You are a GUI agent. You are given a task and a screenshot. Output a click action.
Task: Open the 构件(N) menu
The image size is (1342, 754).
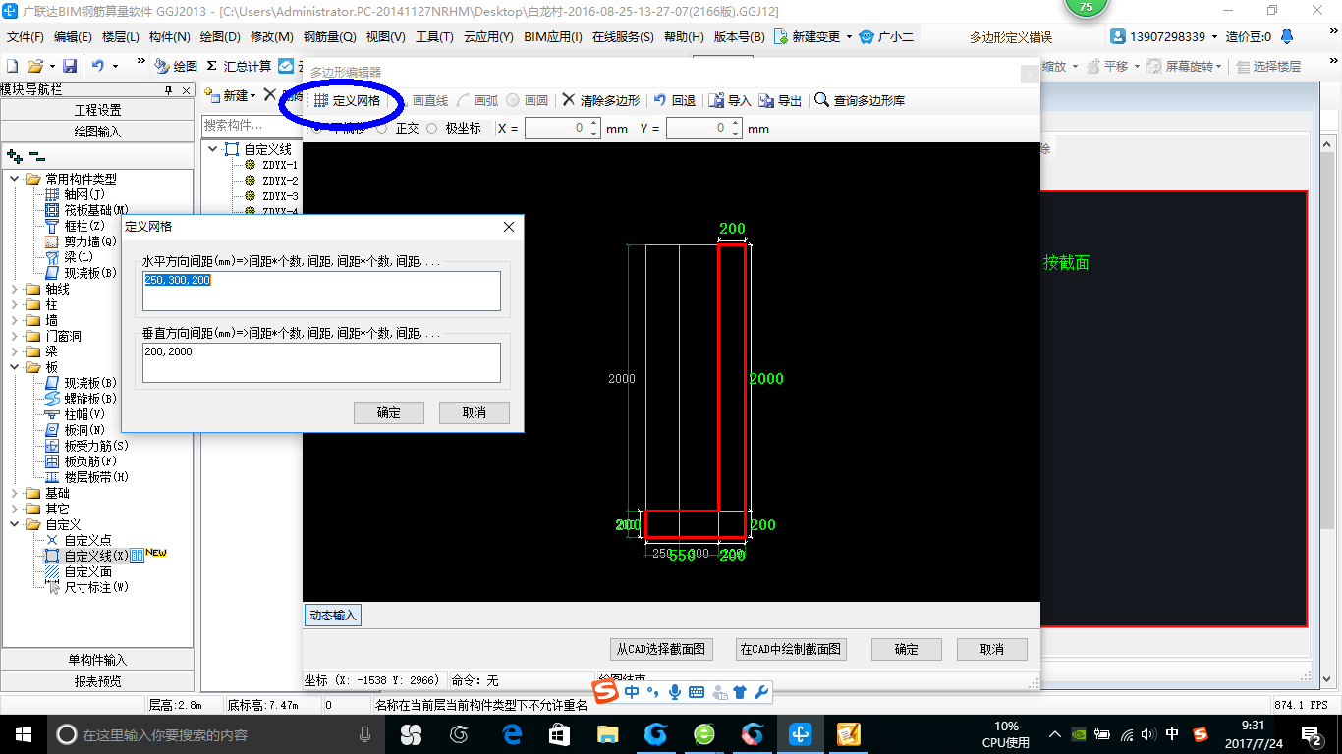point(169,37)
